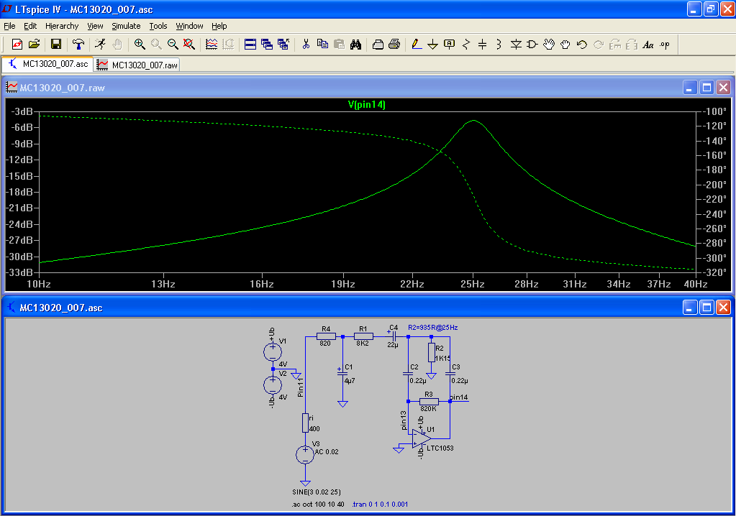Click the Save floppy disk icon
736x516 pixels.
[x=56, y=45]
